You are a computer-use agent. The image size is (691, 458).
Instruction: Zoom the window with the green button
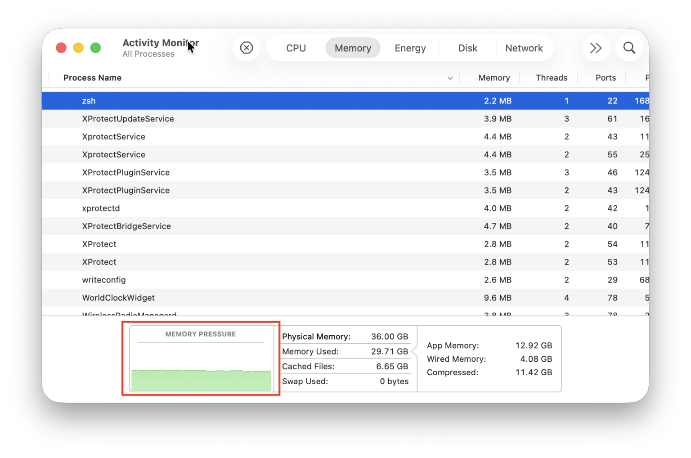(95, 48)
